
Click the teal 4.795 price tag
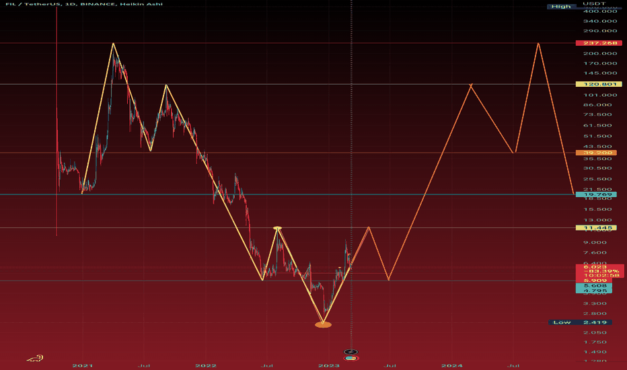click(594, 291)
